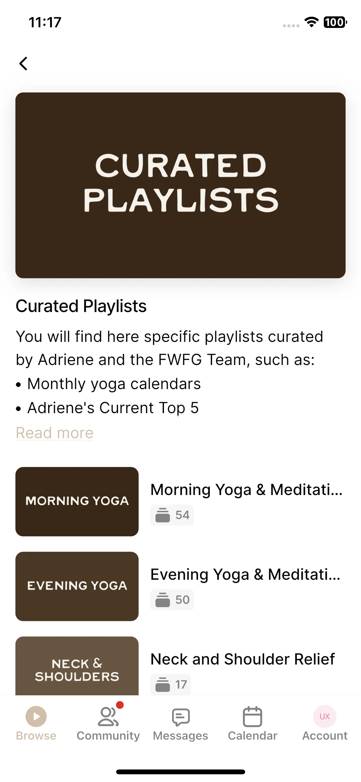
Task: Open Account UX avatar icon
Action: coord(325,716)
